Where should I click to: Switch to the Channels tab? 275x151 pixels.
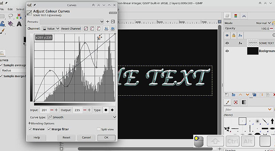coord(235,15)
